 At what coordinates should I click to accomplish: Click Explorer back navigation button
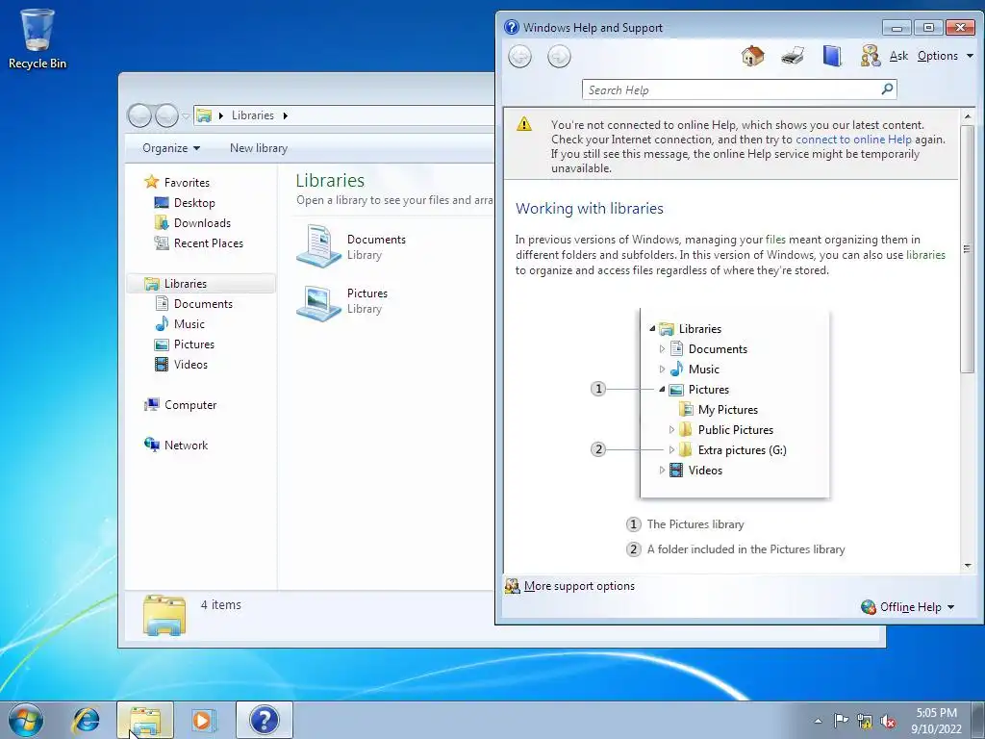pos(139,115)
